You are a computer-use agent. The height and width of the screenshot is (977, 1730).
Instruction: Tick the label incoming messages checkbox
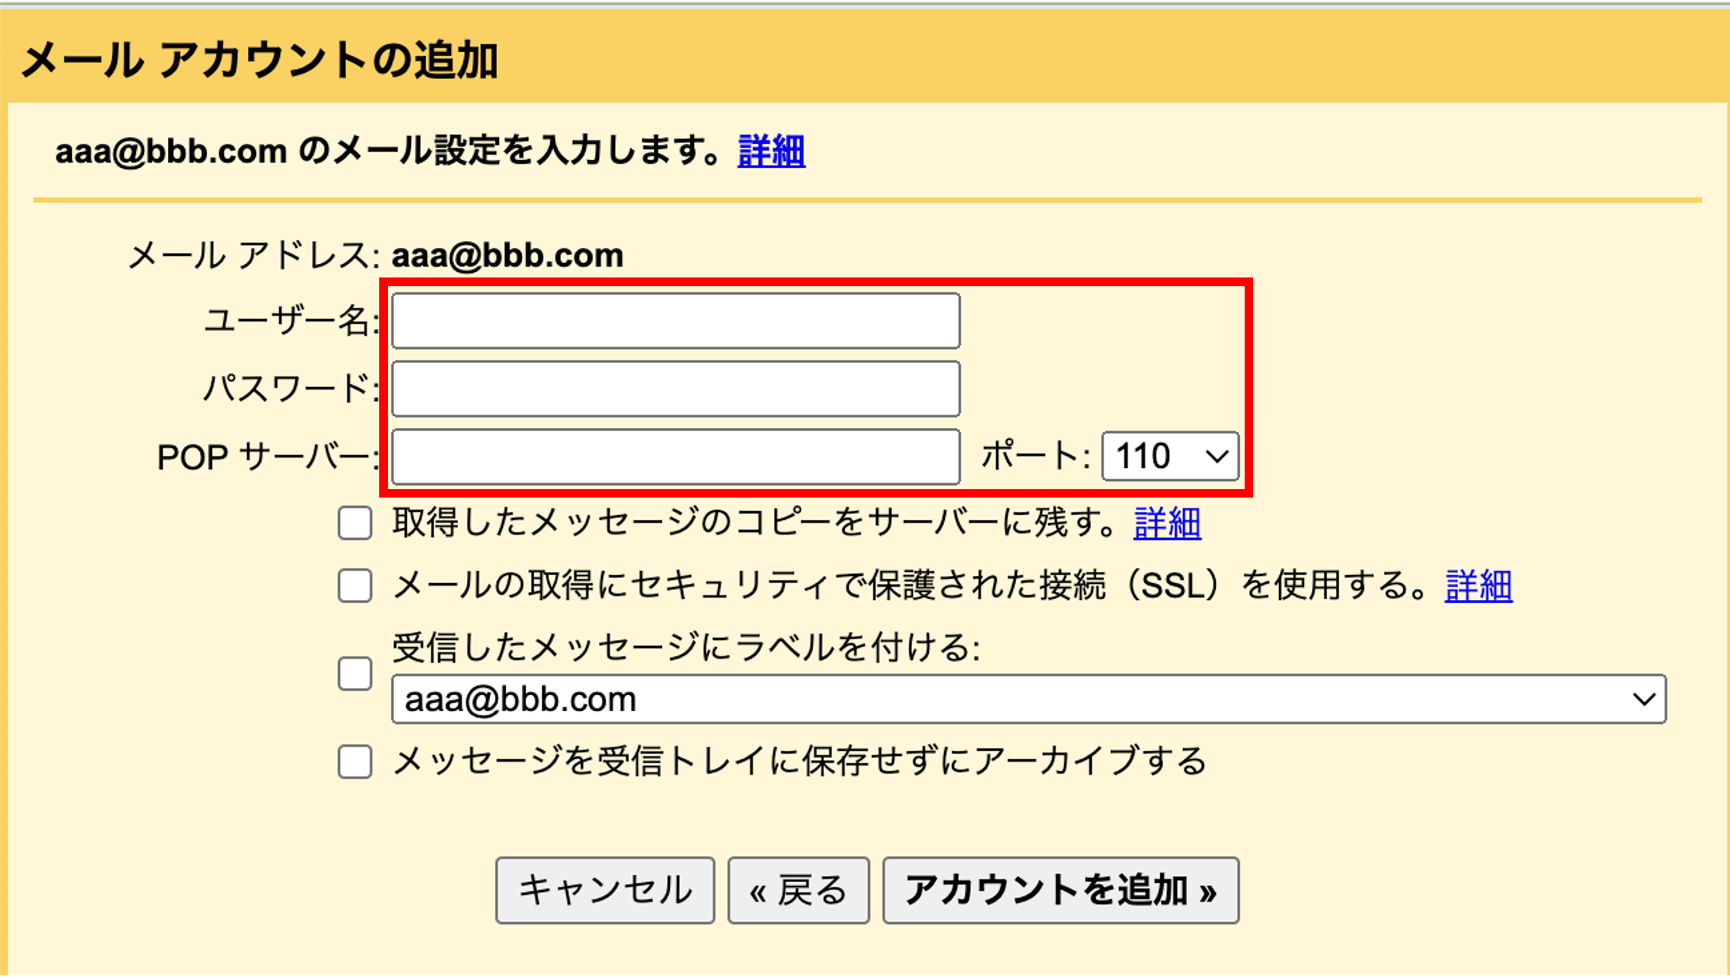(355, 674)
